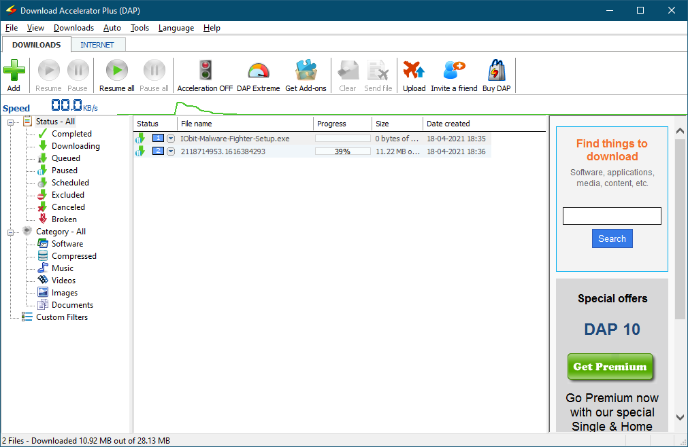
Task: Select Excluded status filter
Action: pyautogui.click(x=68, y=195)
